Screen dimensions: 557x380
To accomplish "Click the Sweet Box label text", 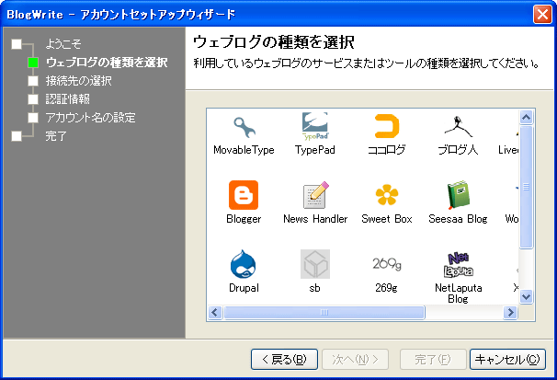I will click(x=387, y=219).
